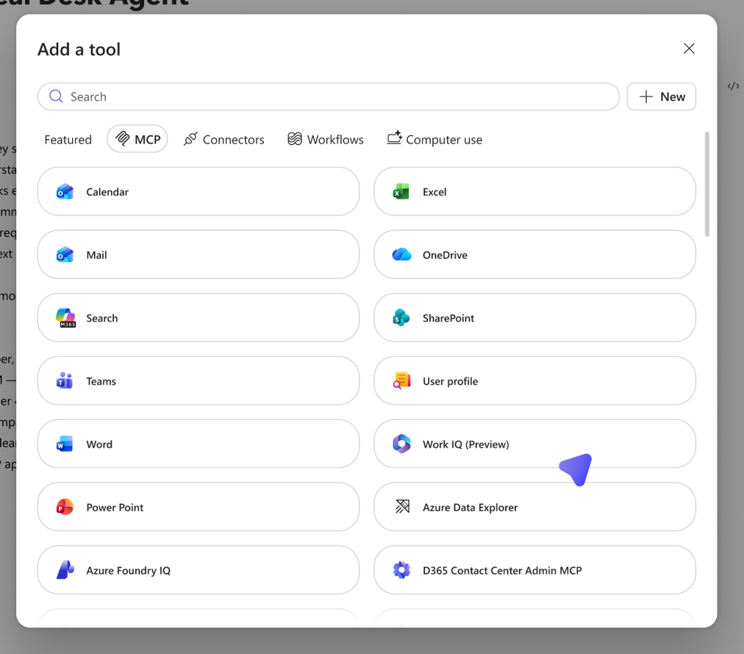The width and height of the screenshot is (744, 654).
Task: Click the Azure Data Explorer icon
Action: [402, 507]
